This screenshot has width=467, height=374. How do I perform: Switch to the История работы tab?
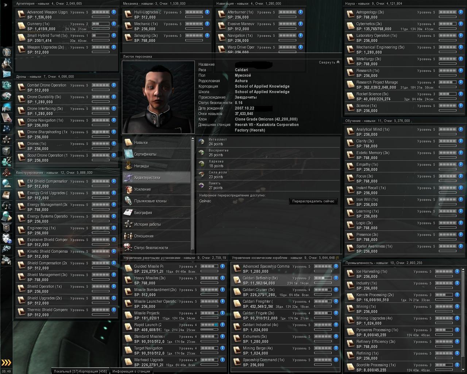click(x=157, y=224)
